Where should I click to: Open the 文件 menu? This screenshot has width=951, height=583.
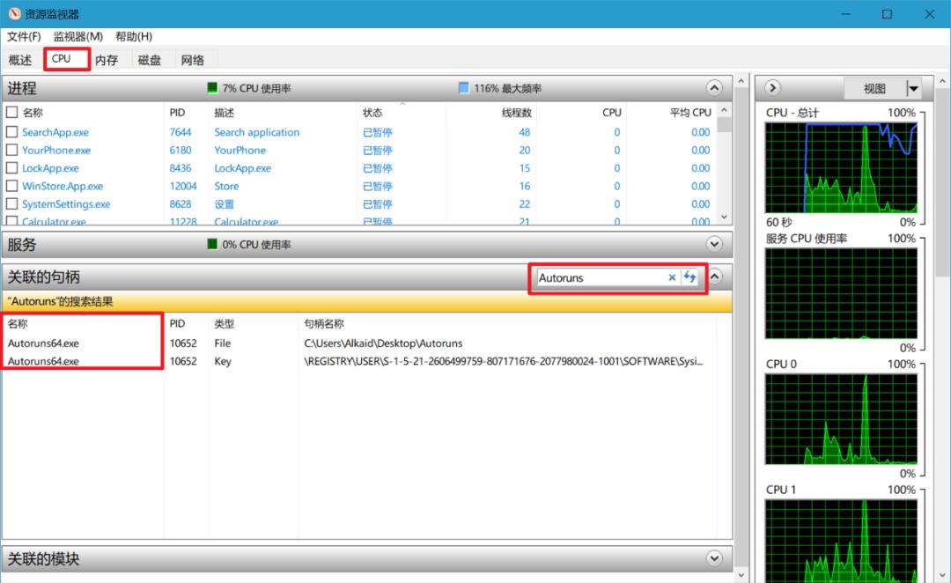pyautogui.click(x=23, y=36)
